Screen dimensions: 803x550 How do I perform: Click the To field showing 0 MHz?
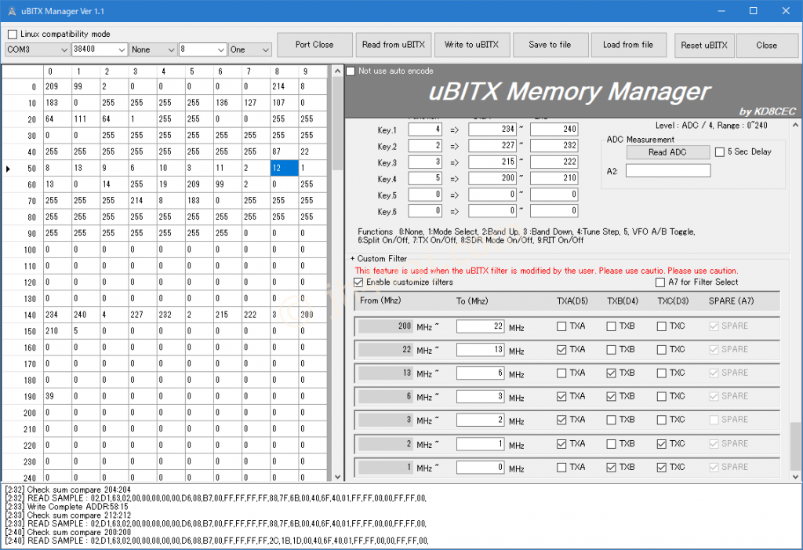[481, 468]
